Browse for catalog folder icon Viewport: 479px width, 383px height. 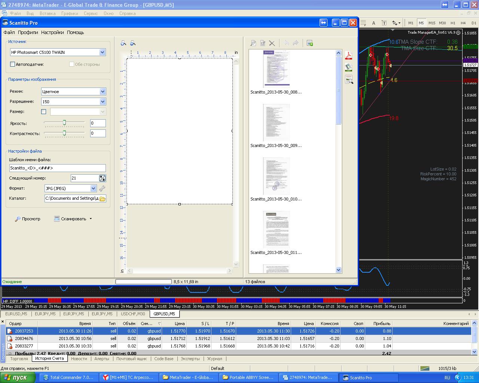tap(102, 199)
